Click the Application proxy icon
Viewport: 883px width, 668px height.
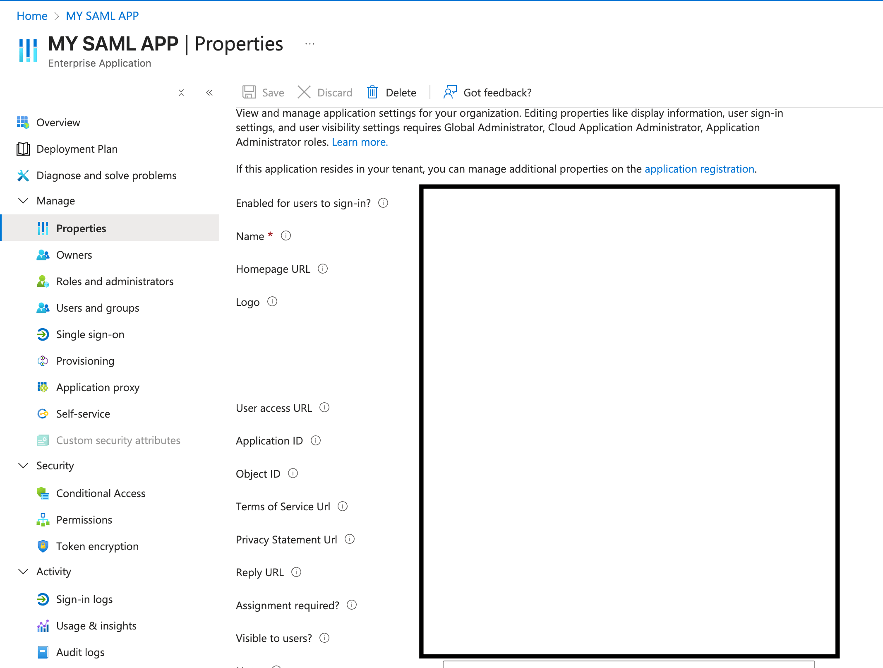pyautogui.click(x=43, y=387)
